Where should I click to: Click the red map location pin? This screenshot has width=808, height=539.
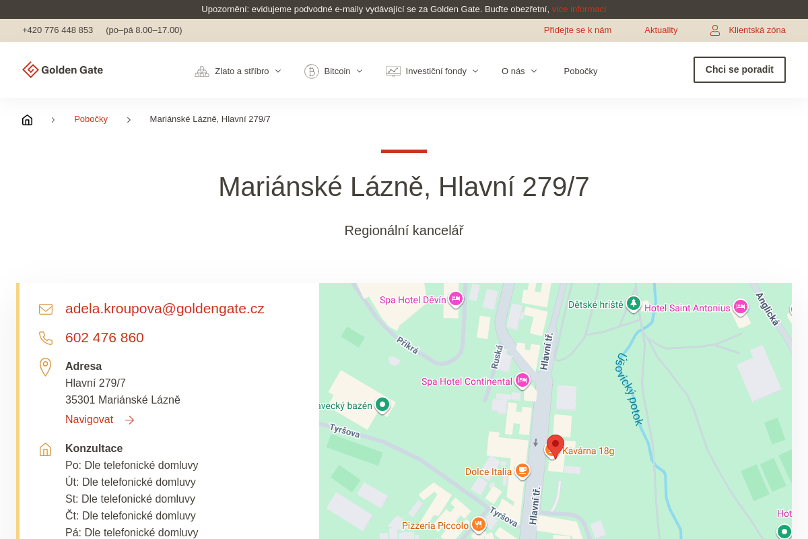point(555,445)
